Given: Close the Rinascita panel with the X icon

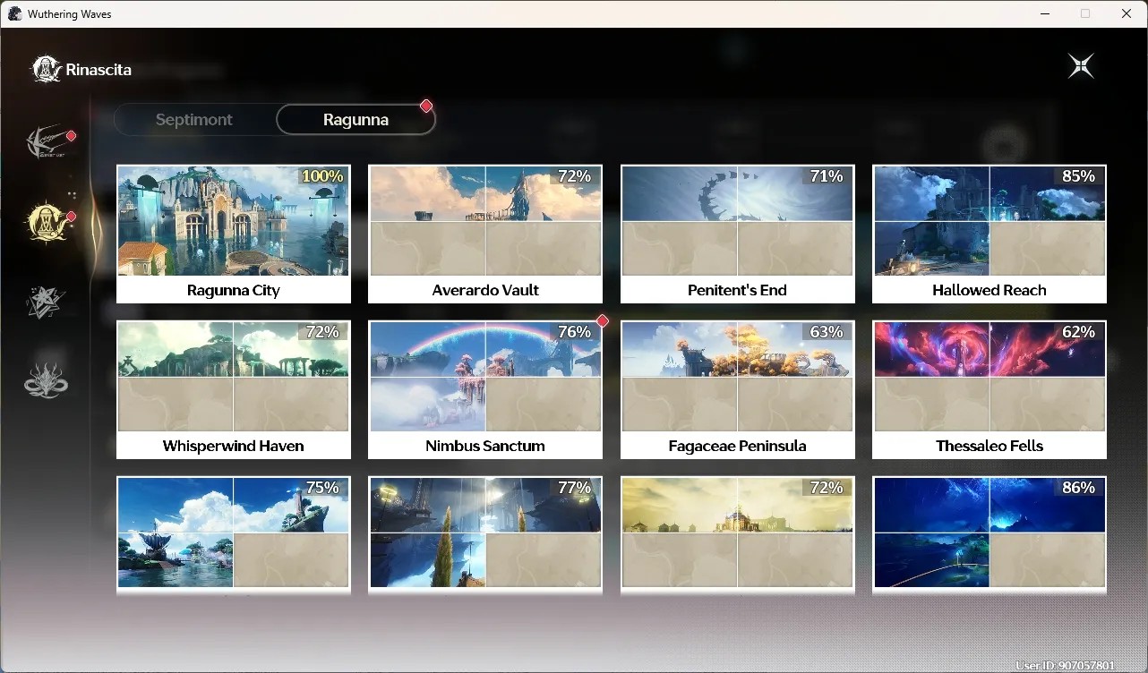Looking at the screenshot, I should click(1081, 66).
